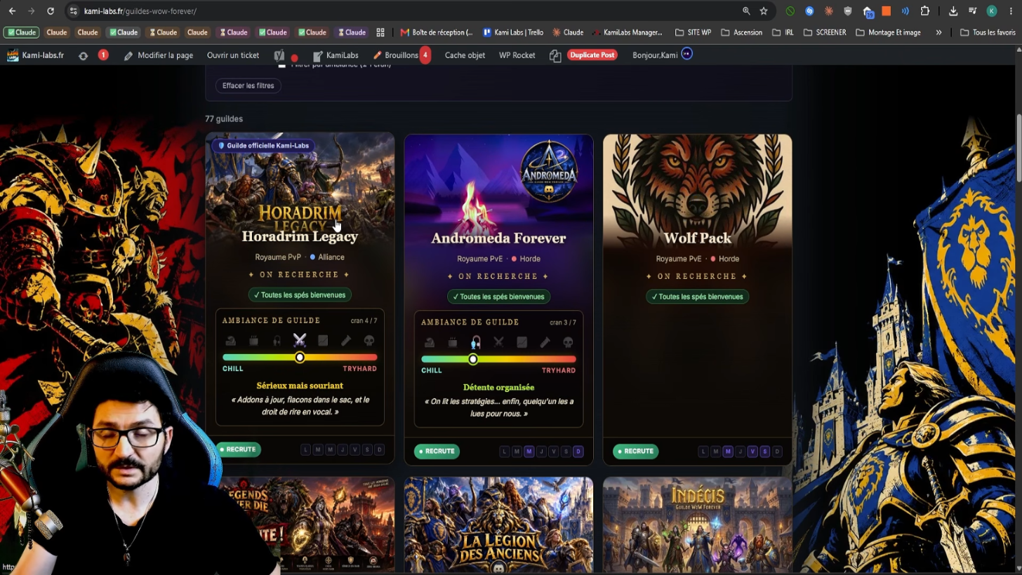
Task: Toggle the D day badge on Andromeda Forever card
Action: pos(578,452)
